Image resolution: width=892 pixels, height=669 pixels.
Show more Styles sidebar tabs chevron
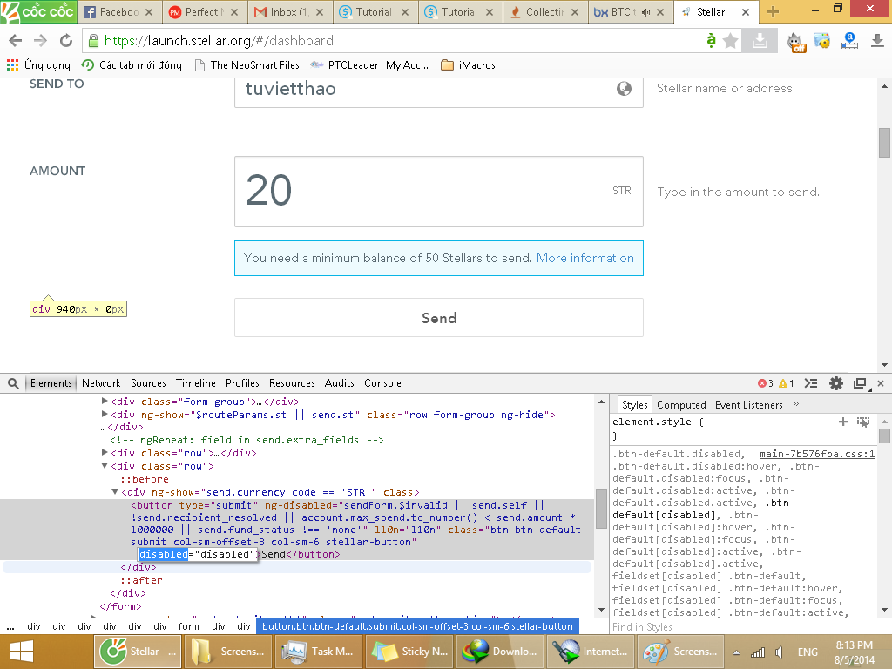coord(795,405)
